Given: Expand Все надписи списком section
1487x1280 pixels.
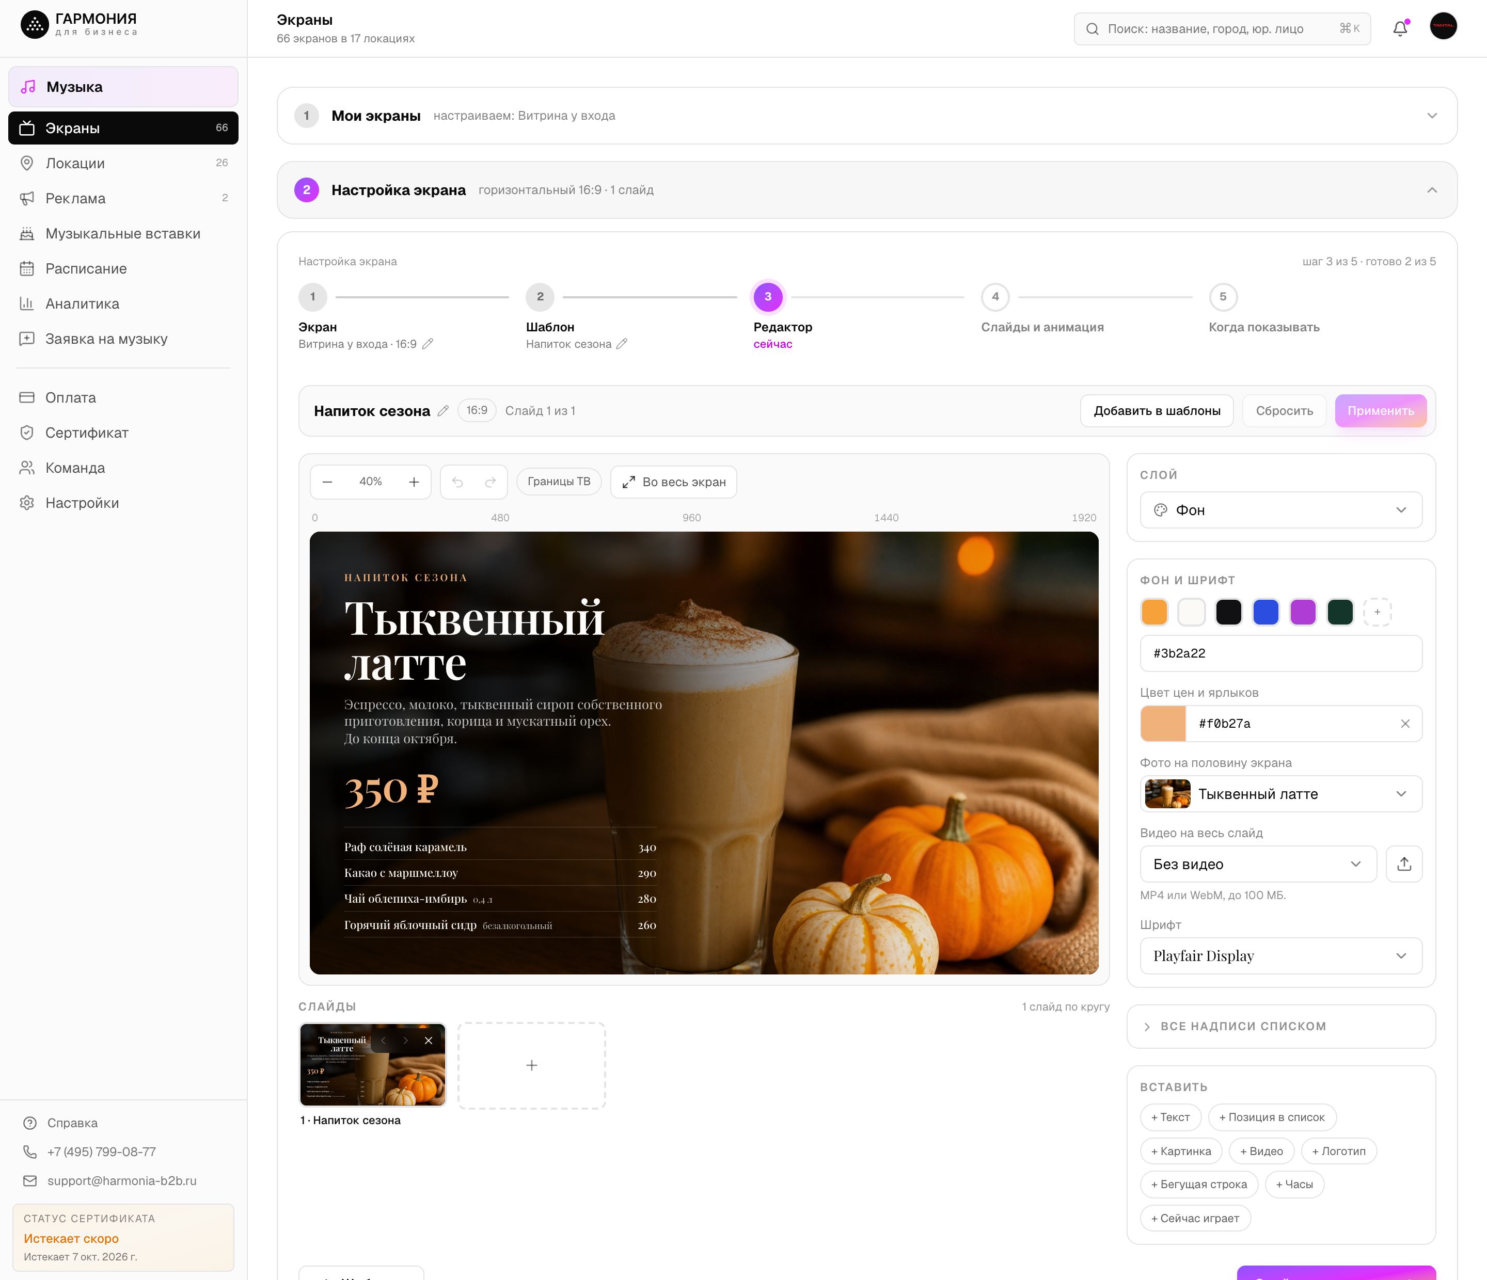Looking at the screenshot, I should pyautogui.click(x=1280, y=1026).
